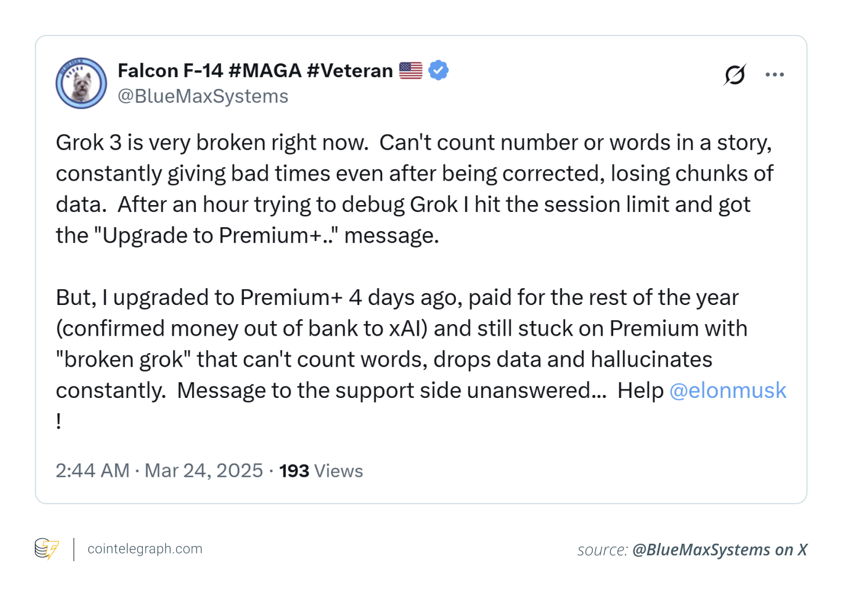The image size is (842, 596).
Task: Click the Mar 24, 2025 date text
Action: point(204,471)
